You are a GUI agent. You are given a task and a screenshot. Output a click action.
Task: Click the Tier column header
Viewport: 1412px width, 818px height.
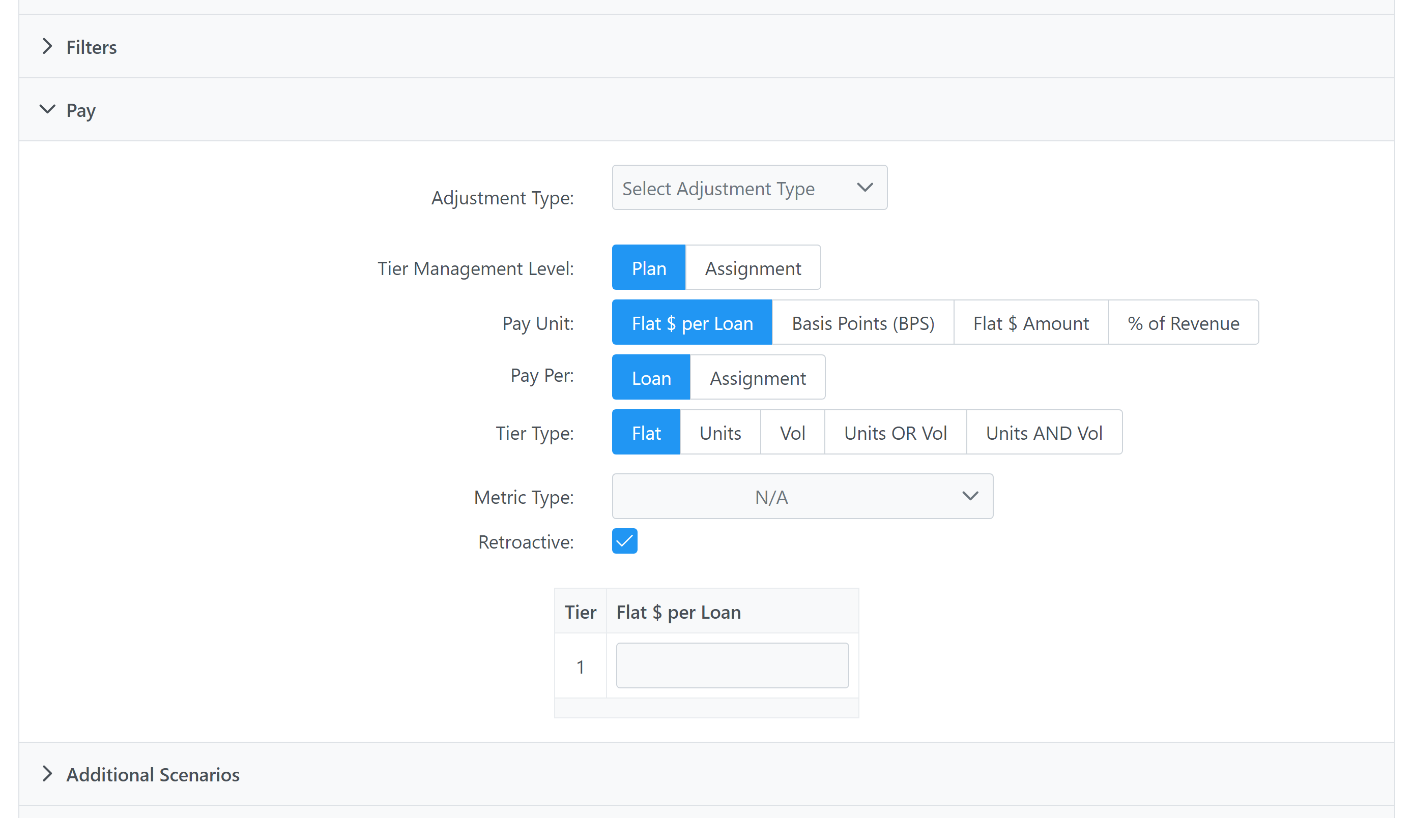coord(580,612)
